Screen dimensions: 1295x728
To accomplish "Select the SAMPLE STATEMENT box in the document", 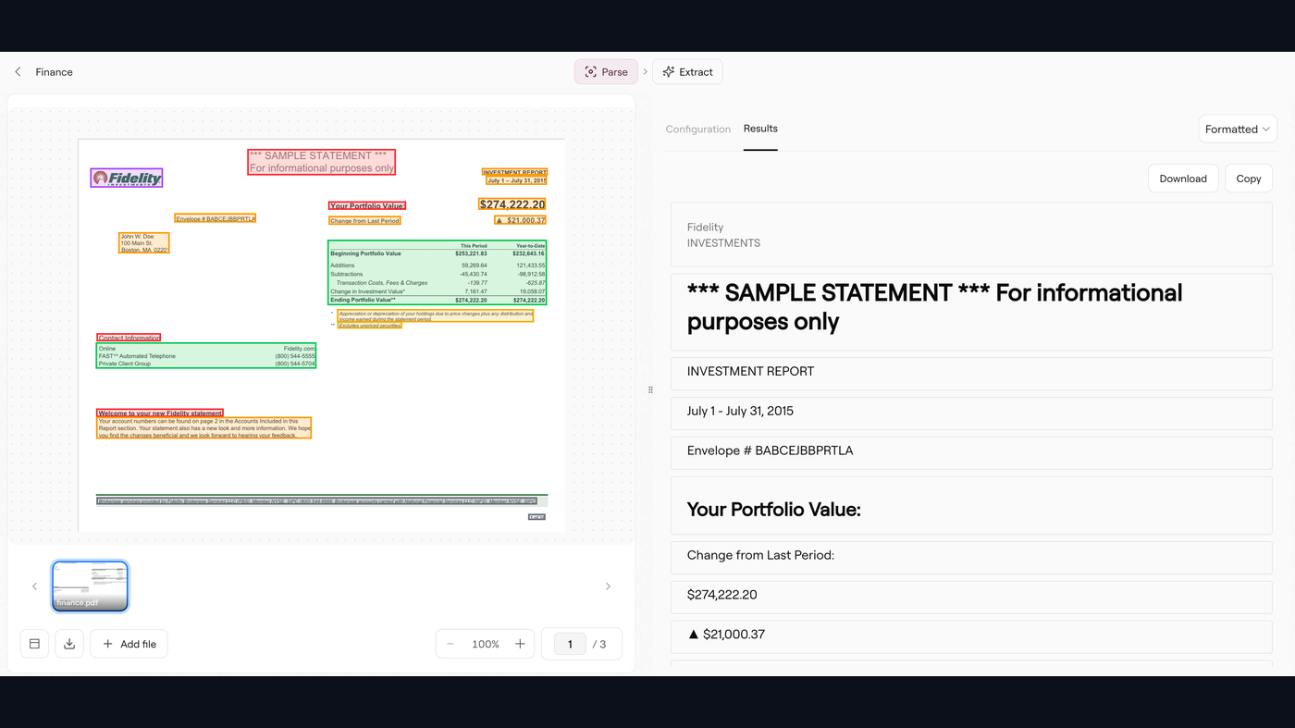I will pyautogui.click(x=321, y=162).
